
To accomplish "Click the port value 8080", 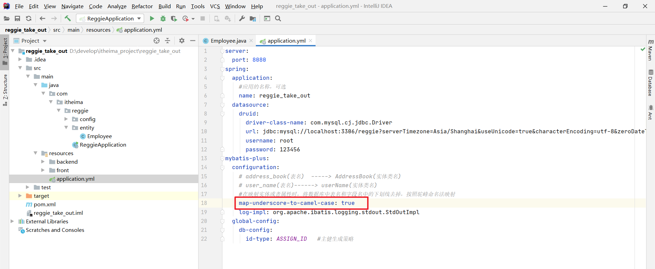I will click(x=259, y=60).
